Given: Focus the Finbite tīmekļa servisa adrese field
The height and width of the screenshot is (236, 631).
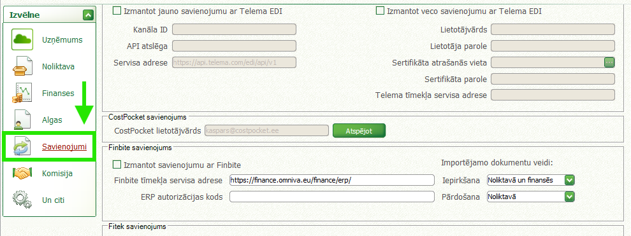Looking at the screenshot, I should tap(332, 180).
